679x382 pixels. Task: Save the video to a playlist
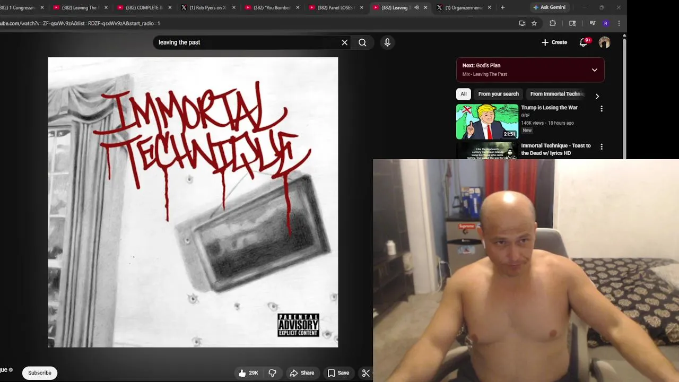[338, 373]
